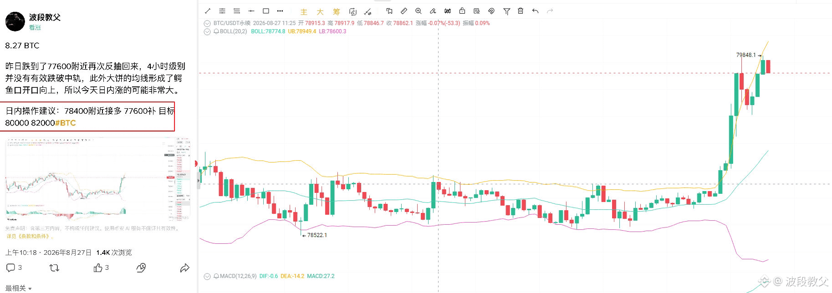Viewport: 832px width, 293px height.
Task: Toggle the lock drawings icon
Action: click(462, 11)
